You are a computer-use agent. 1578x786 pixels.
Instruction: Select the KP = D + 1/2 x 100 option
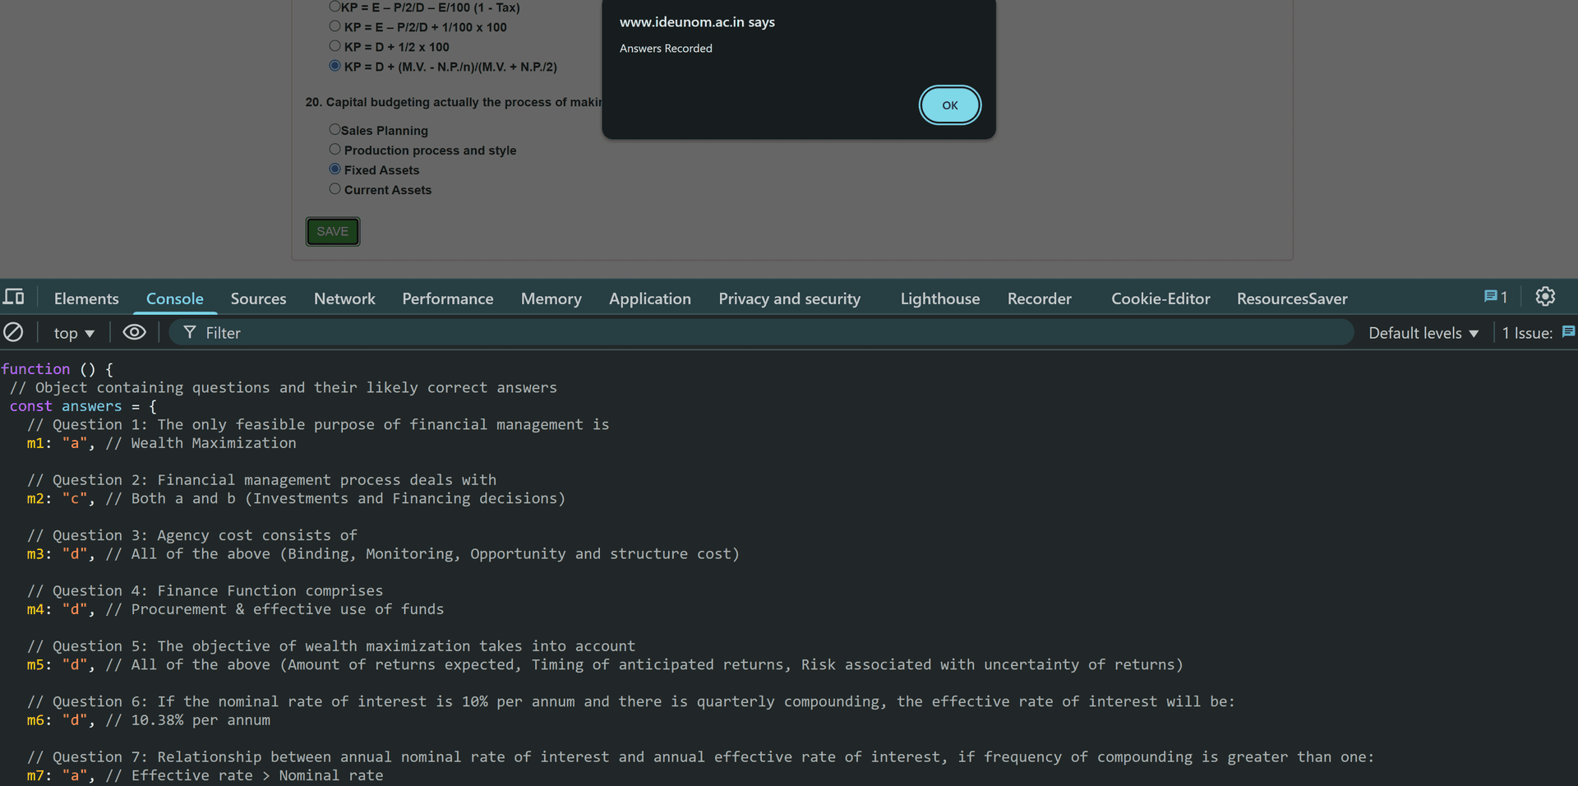coord(335,45)
